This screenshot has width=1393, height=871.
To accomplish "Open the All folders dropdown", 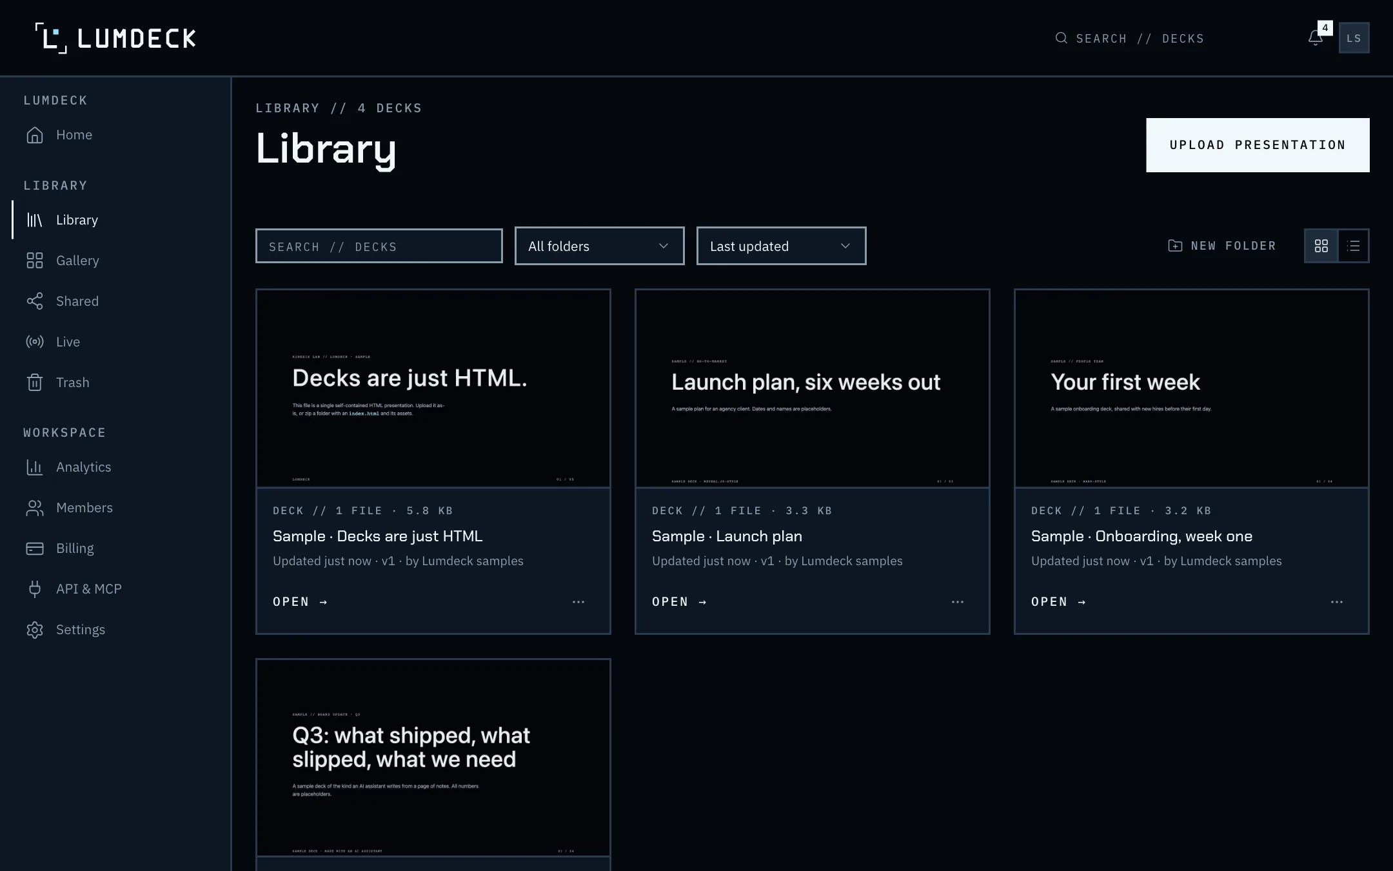I will click(x=599, y=246).
